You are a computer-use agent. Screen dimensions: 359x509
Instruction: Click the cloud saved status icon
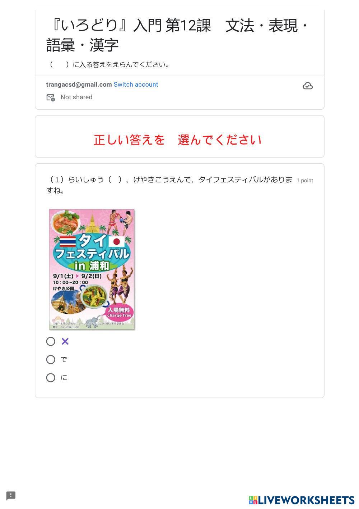[308, 86]
